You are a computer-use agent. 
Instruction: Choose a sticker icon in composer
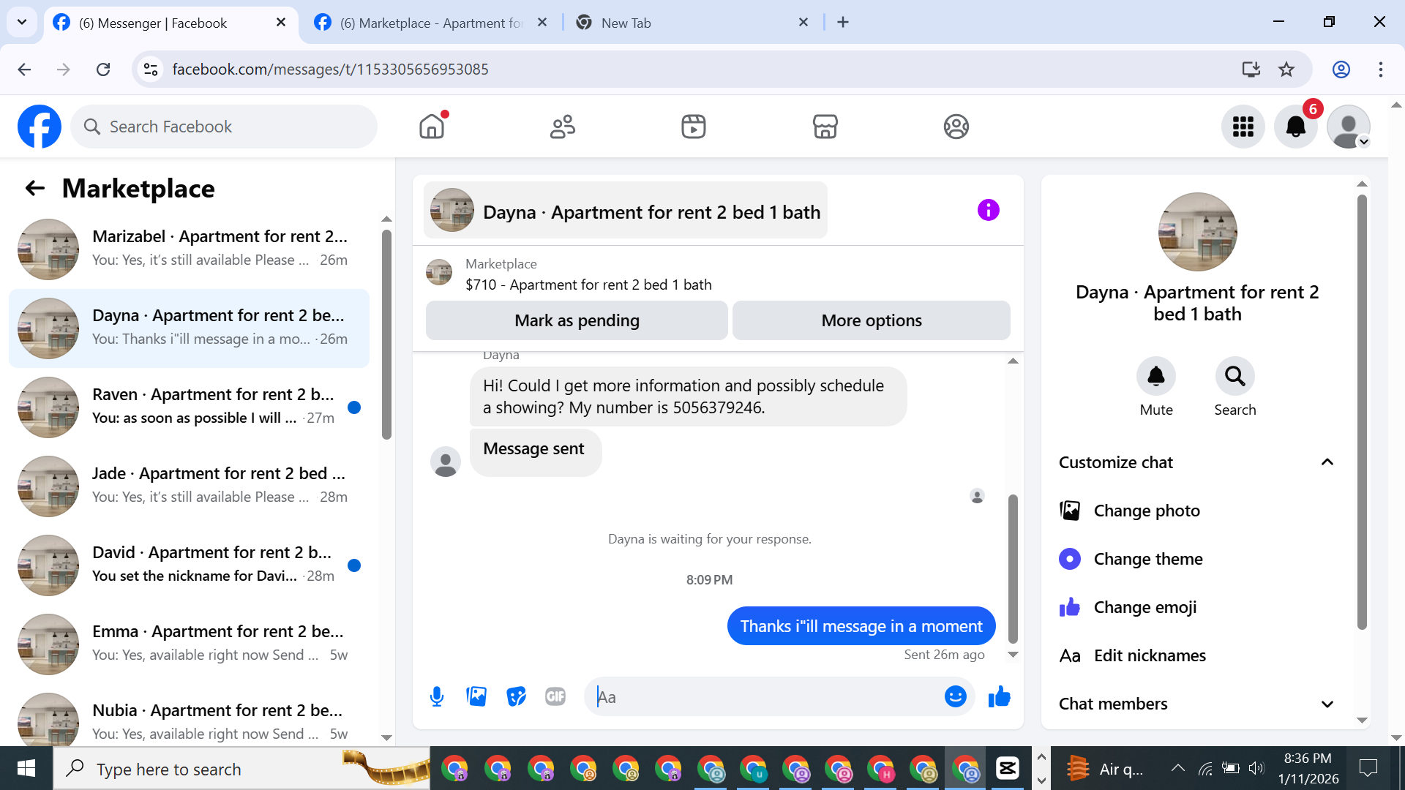516,696
